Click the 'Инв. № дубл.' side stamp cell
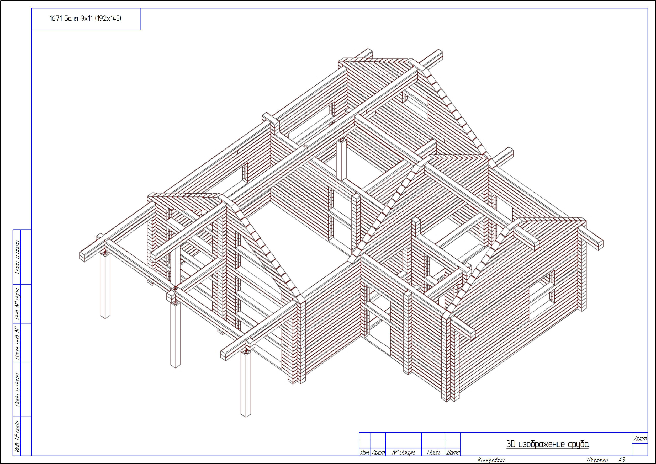The width and height of the screenshot is (656, 464). (17, 303)
